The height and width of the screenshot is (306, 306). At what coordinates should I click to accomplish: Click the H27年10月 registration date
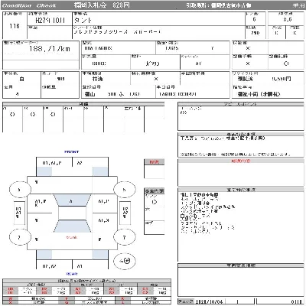click(50, 21)
